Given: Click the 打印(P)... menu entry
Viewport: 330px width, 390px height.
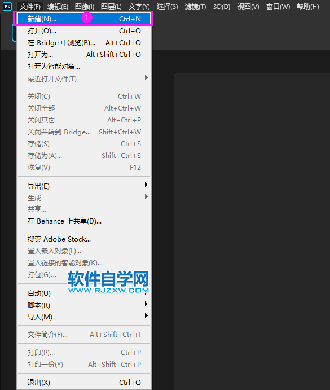Looking at the screenshot, I should [x=84, y=352].
